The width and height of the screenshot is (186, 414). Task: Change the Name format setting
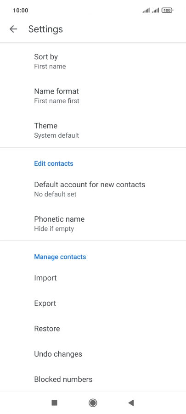93,96
